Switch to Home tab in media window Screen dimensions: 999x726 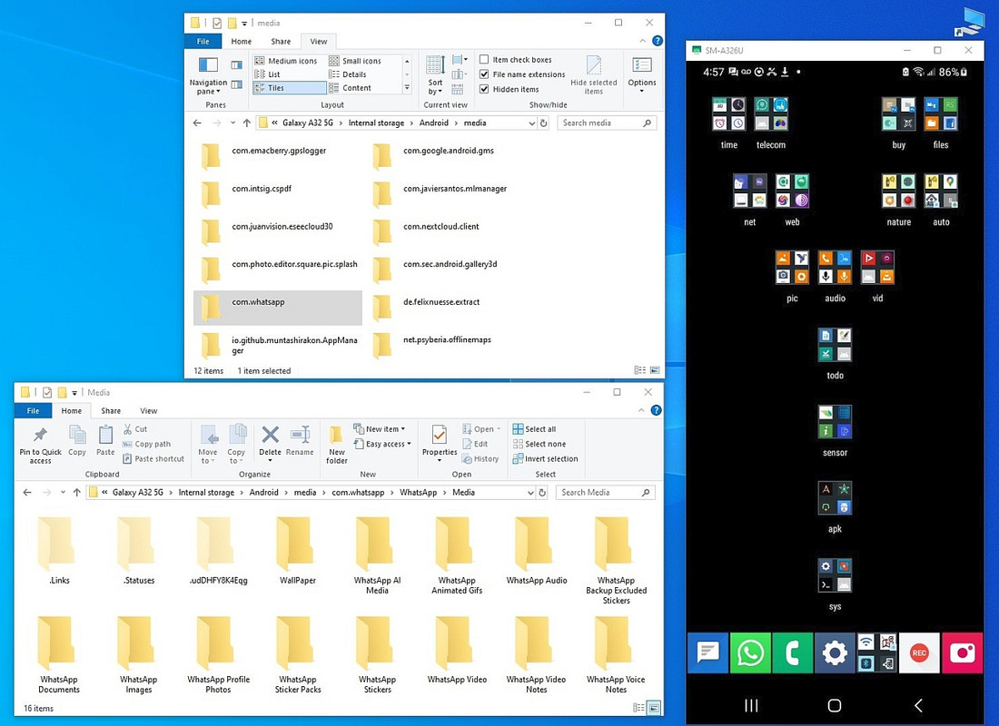coord(242,42)
